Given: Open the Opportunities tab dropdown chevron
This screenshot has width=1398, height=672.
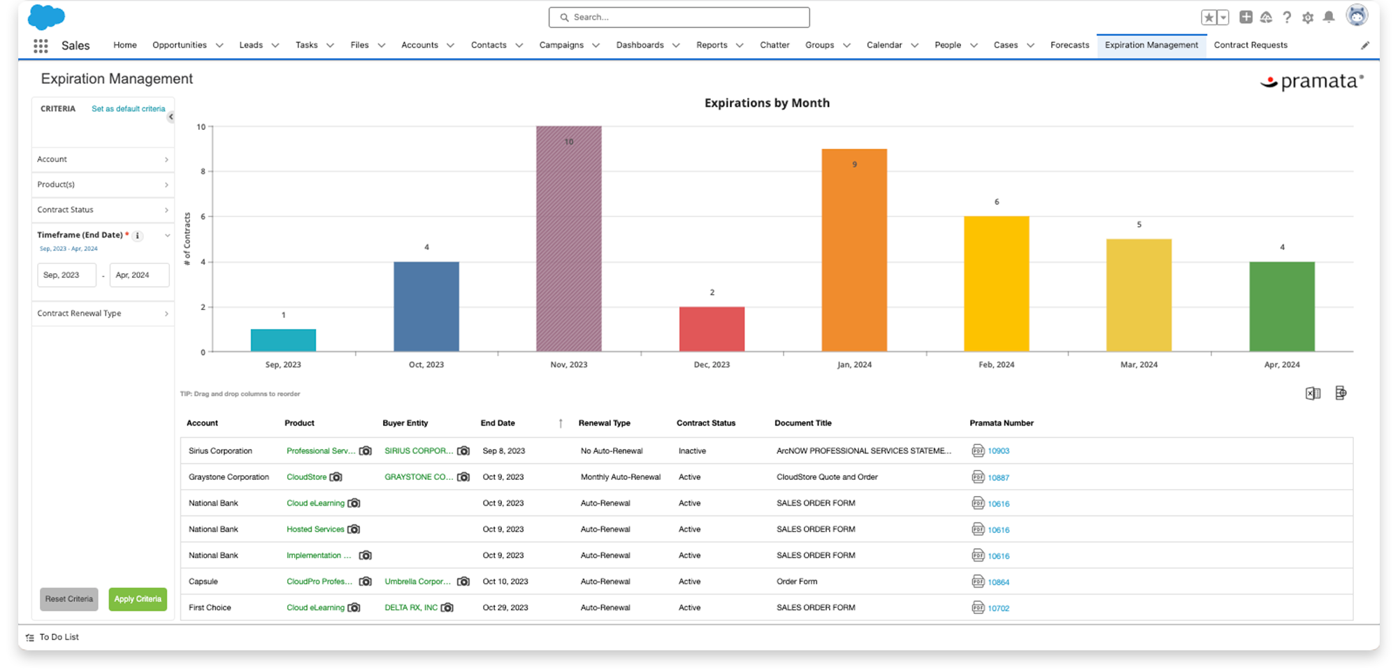Looking at the screenshot, I should (x=219, y=45).
